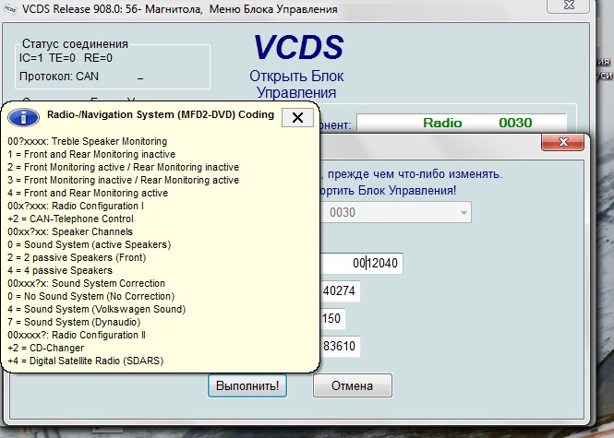Click '1 = Front and Rear Monitoring inactive'
Viewport: 614px width, 438px height.
91,154
